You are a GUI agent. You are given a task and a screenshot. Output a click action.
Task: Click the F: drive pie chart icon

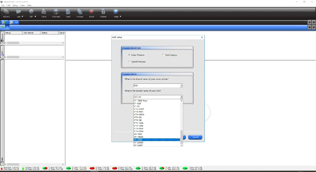coord(115,168)
